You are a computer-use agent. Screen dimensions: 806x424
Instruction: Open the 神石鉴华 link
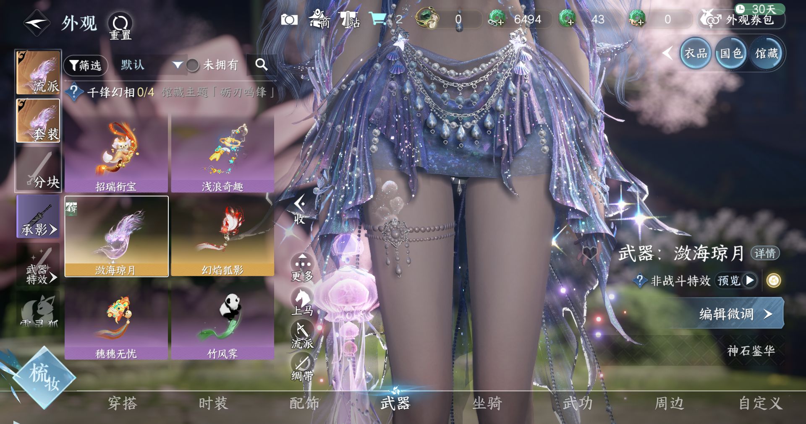751,351
